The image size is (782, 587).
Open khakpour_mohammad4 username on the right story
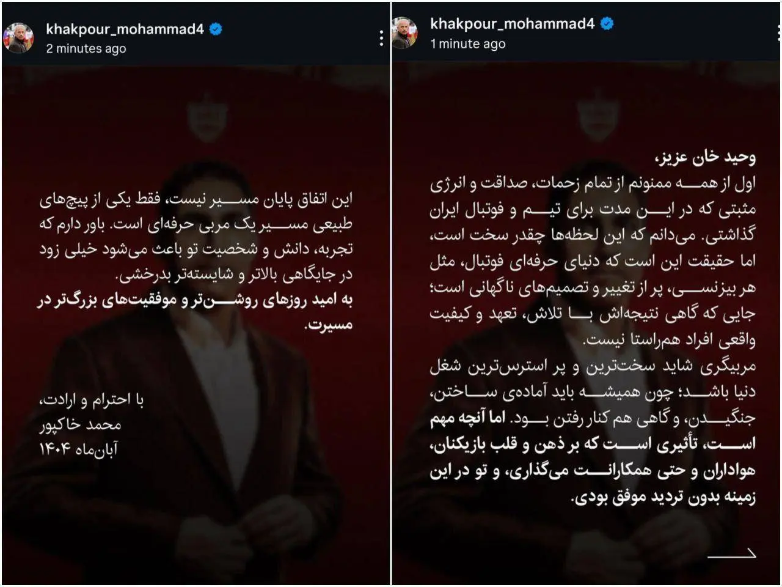[513, 24]
